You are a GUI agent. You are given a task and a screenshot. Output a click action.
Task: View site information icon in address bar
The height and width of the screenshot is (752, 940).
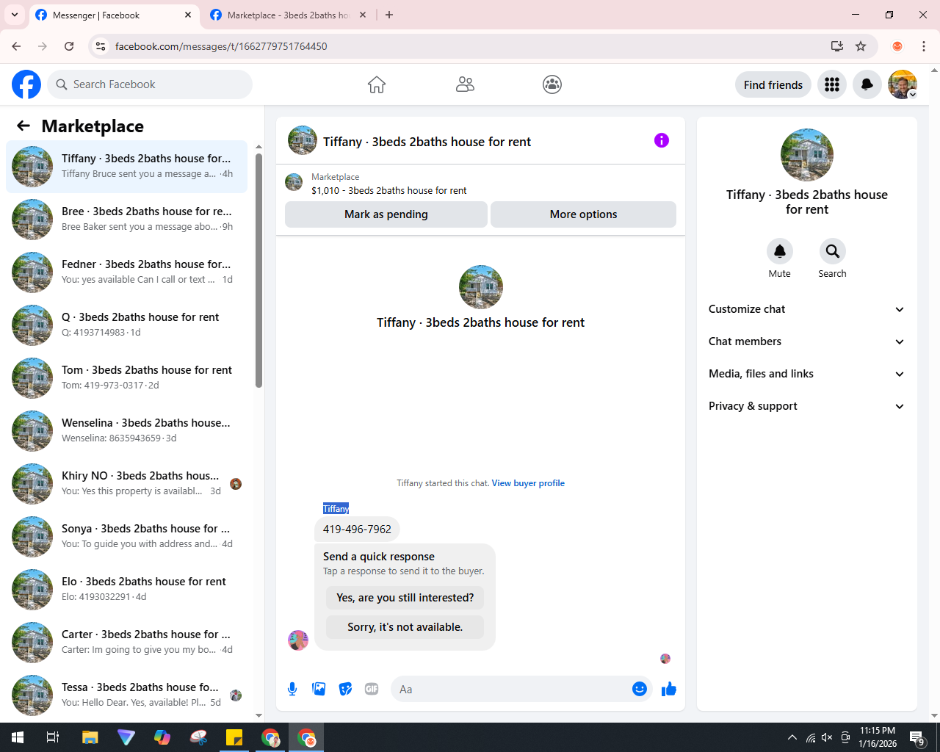coord(101,46)
